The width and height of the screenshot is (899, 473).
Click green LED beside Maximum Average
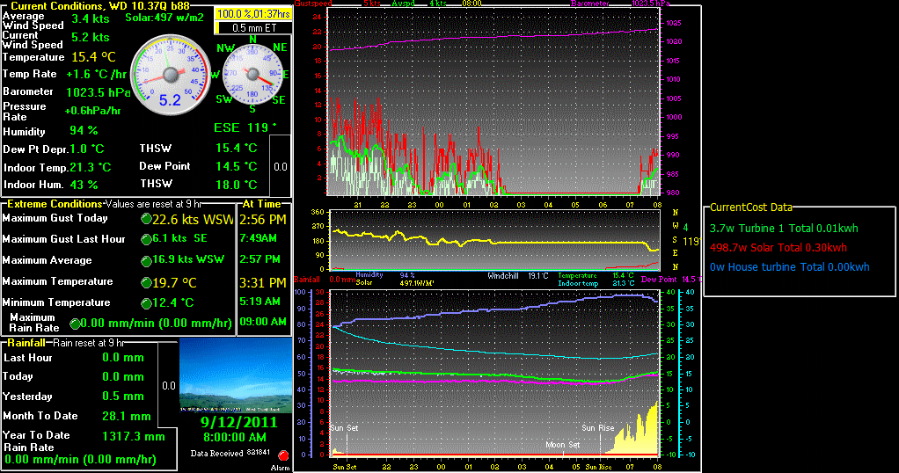[146, 261]
